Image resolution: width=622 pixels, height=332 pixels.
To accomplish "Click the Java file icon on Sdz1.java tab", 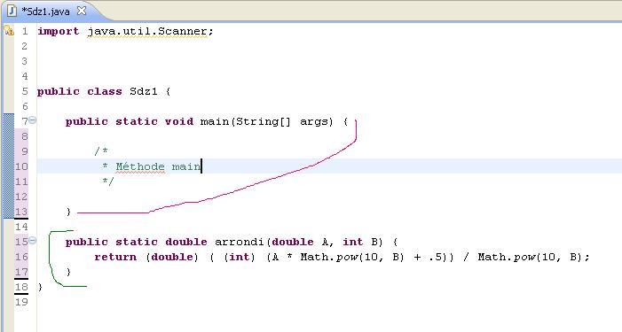I will [x=12, y=11].
